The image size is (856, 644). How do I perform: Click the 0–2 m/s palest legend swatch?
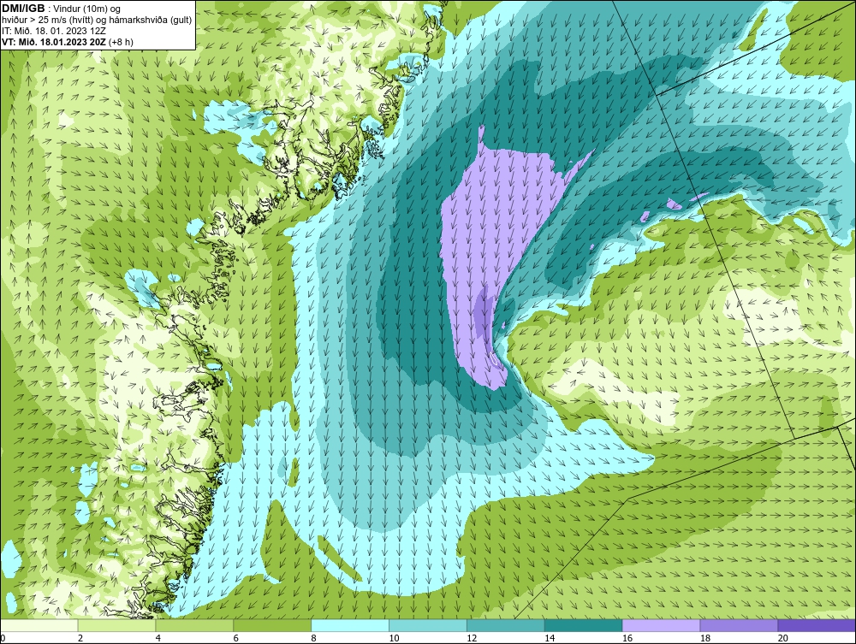[39, 625]
